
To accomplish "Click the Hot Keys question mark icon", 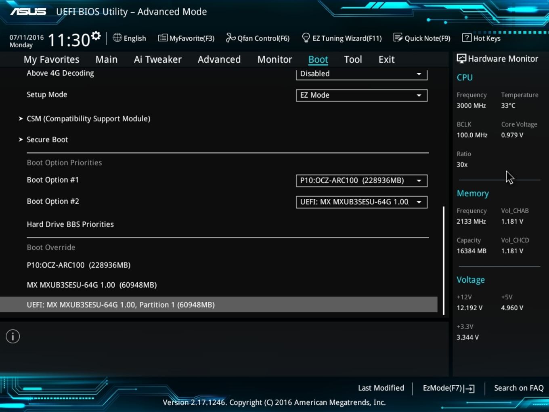I will click(466, 38).
